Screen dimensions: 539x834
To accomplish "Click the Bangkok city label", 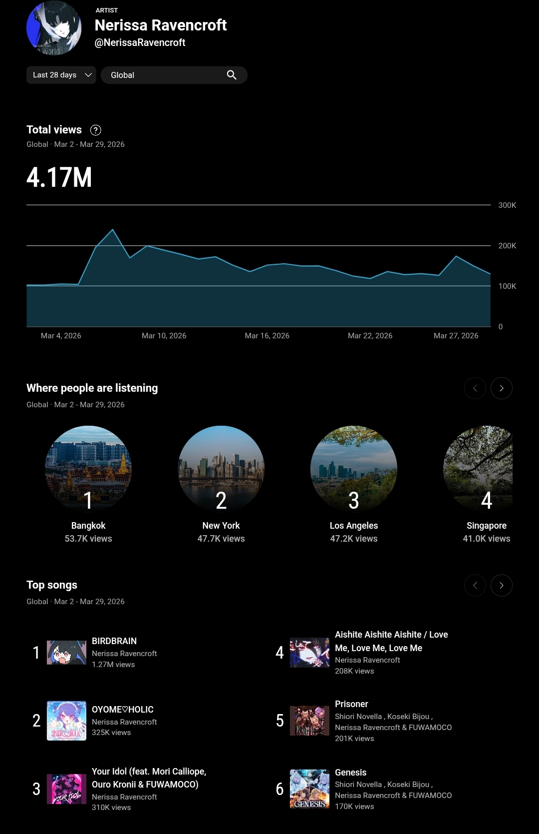I will (88, 526).
